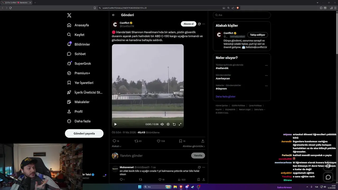
Task: Share the Mukavemet reply
Action: tap(204, 180)
